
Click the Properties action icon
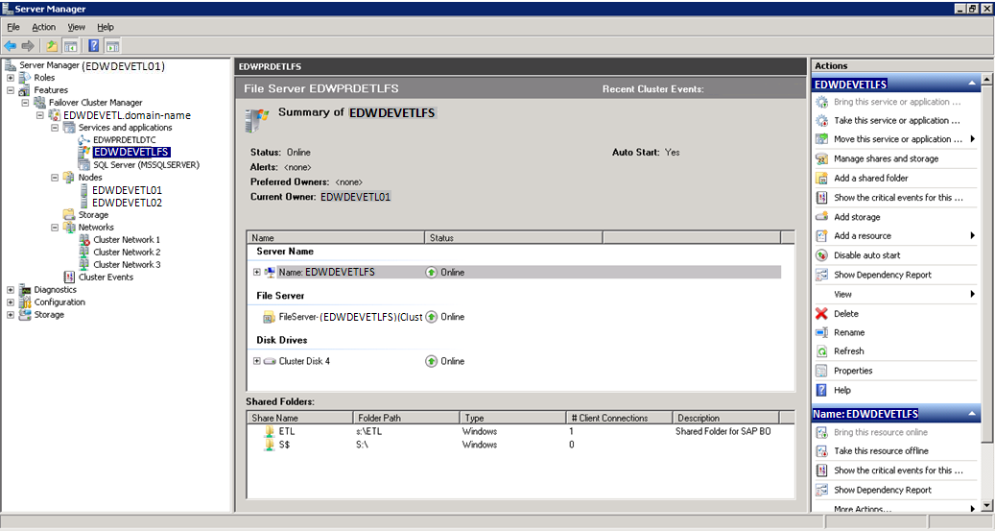pos(821,371)
